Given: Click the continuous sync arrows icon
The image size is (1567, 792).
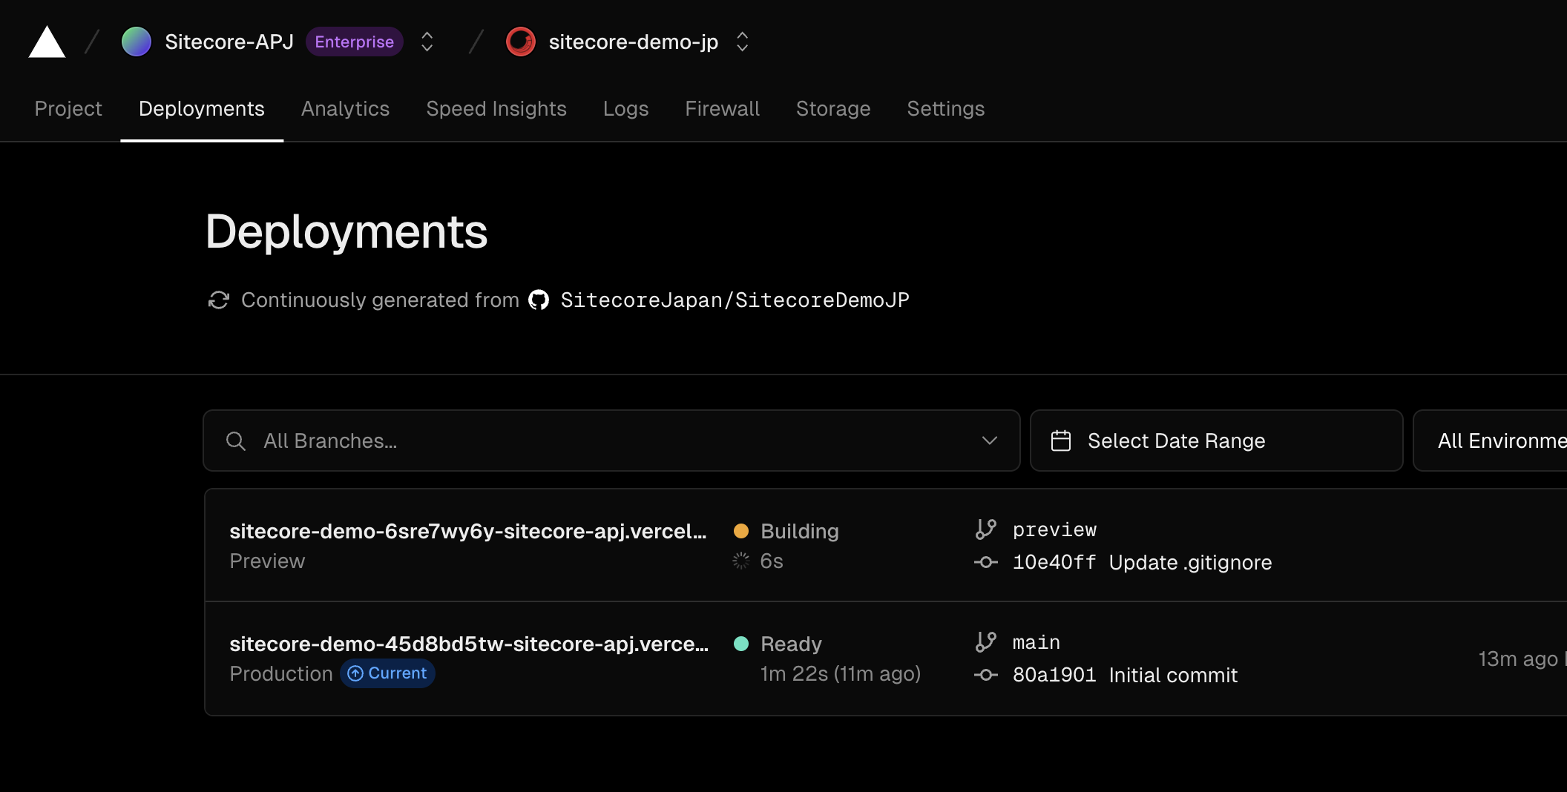Looking at the screenshot, I should pyautogui.click(x=219, y=300).
